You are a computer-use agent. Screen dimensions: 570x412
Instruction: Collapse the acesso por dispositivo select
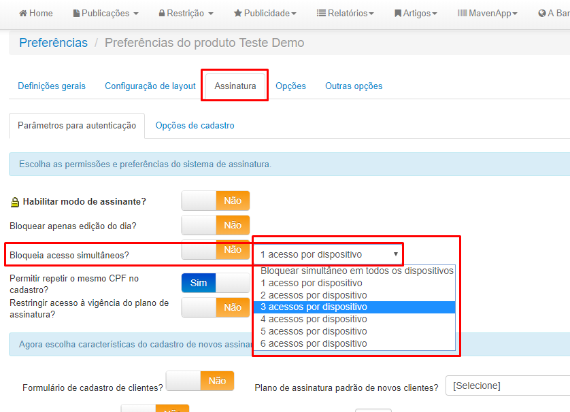tap(329, 254)
